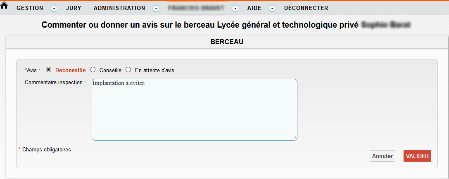Log out via DÉCONNECTER
The width and height of the screenshot is (449, 179).
click(306, 8)
